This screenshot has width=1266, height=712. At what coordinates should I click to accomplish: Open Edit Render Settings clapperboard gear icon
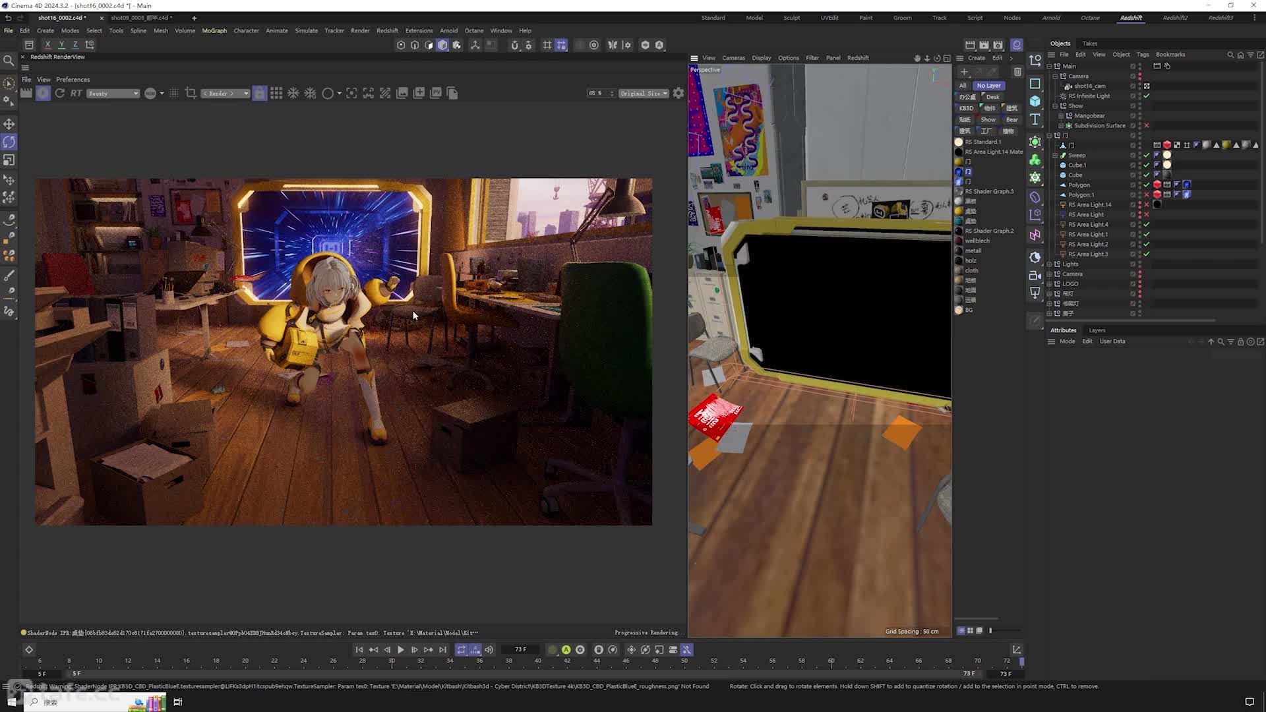click(998, 45)
